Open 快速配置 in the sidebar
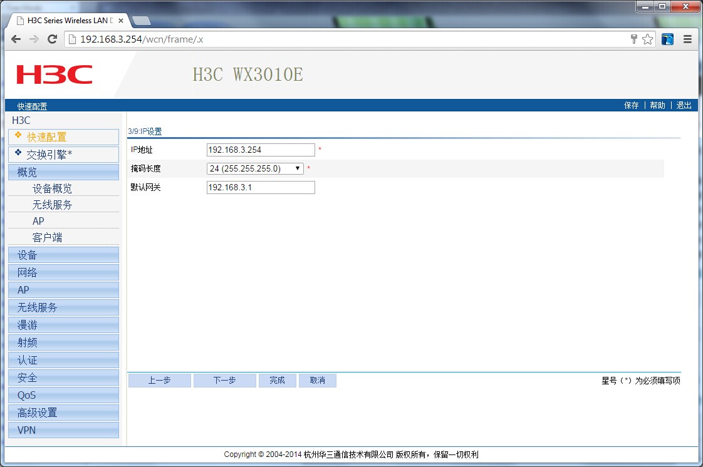 tap(64, 137)
